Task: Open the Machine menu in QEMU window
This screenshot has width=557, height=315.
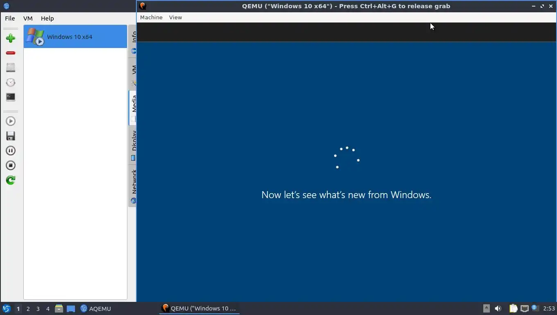Action: click(x=151, y=17)
